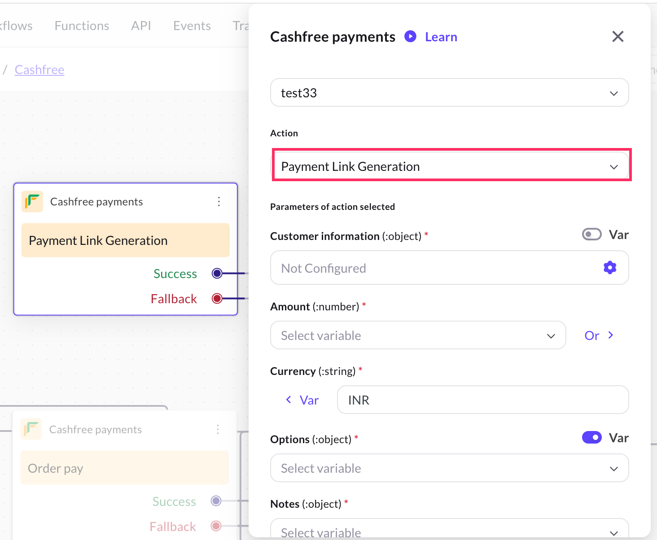Close the Cashfree payments panel
The width and height of the screenshot is (657, 540).
pyautogui.click(x=618, y=37)
